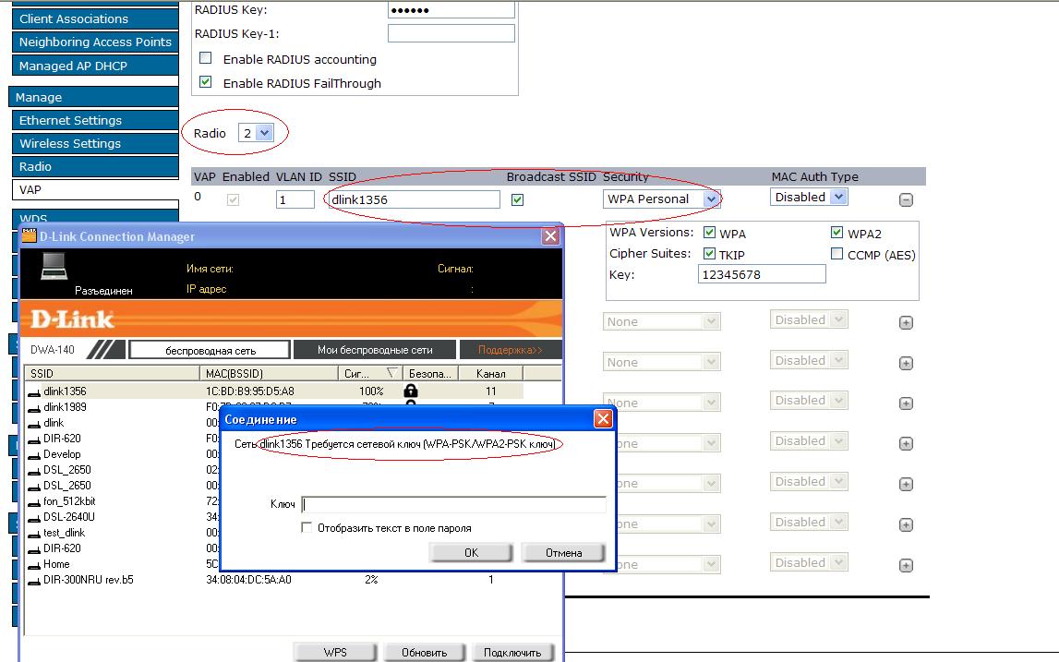
Task: Click the network icon beside DIR-300NRU rev.b5
Action: (x=34, y=581)
